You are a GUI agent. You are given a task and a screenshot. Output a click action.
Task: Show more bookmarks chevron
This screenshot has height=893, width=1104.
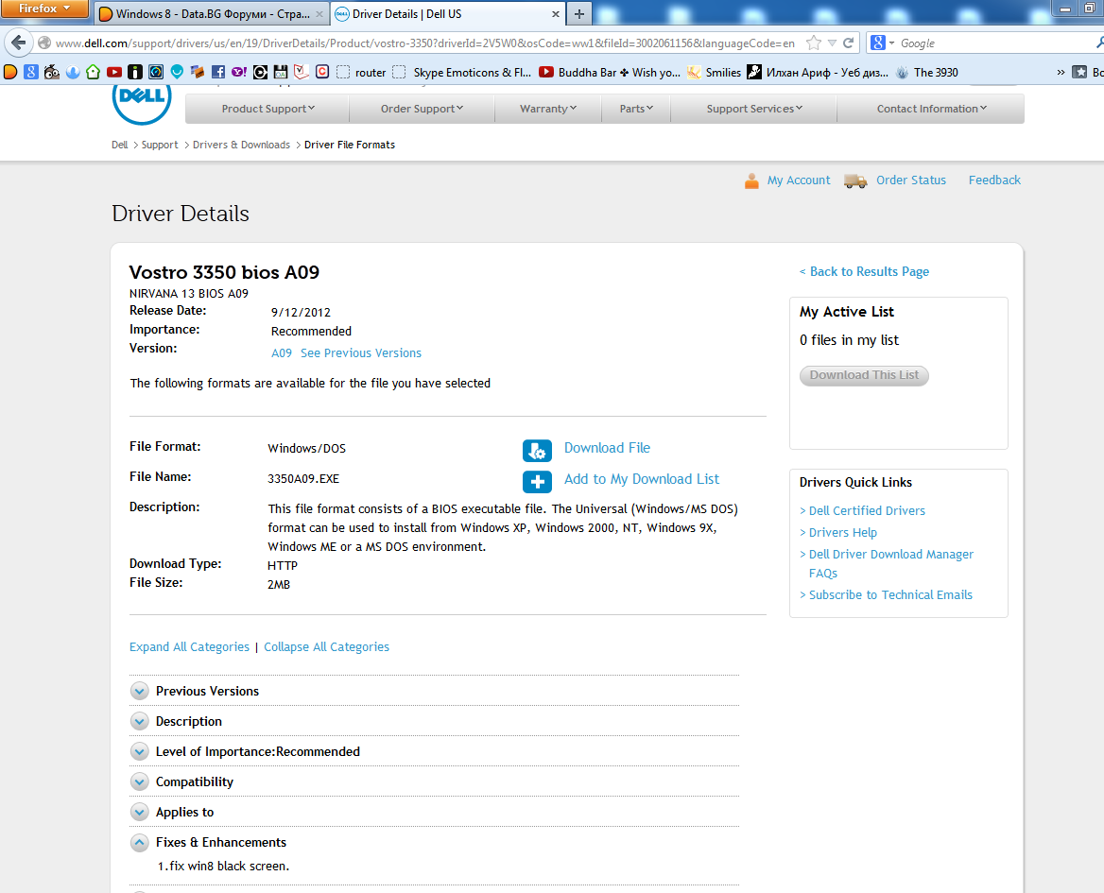(1061, 72)
